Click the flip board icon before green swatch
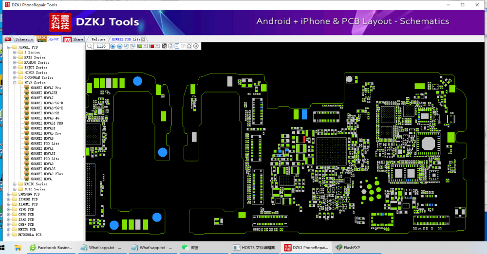Image resolution: width=487 pixels, height=254 pixels. 133,46
